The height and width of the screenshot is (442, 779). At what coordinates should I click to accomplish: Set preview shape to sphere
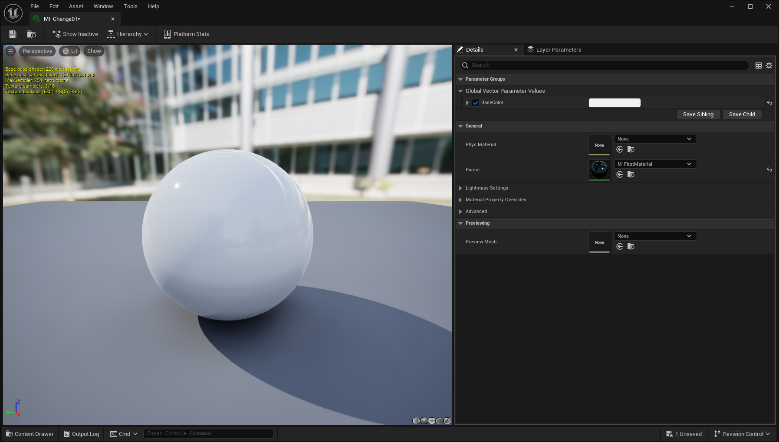(424, 421)
